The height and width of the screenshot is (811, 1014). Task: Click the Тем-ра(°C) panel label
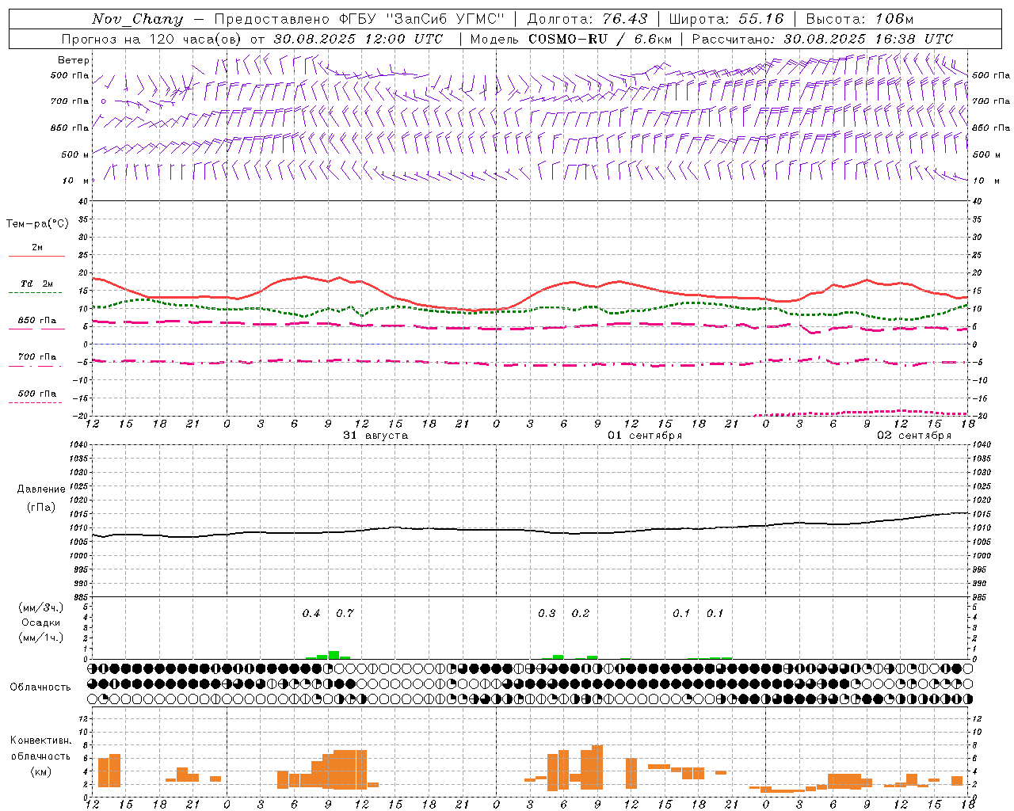pyautogui.click(x=37, y=224)
